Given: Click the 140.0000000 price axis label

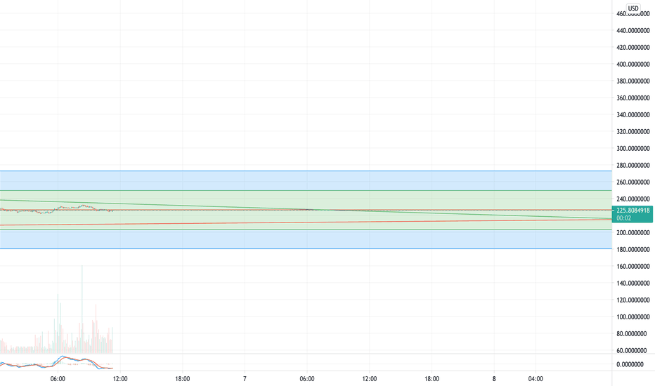Looking at the screenshot, I should point(633,284).
